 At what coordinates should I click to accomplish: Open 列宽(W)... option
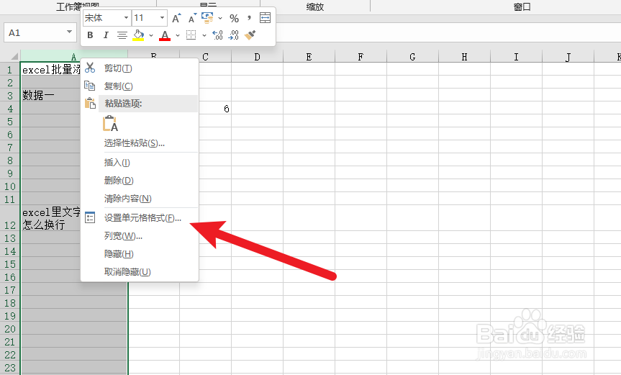140,236
